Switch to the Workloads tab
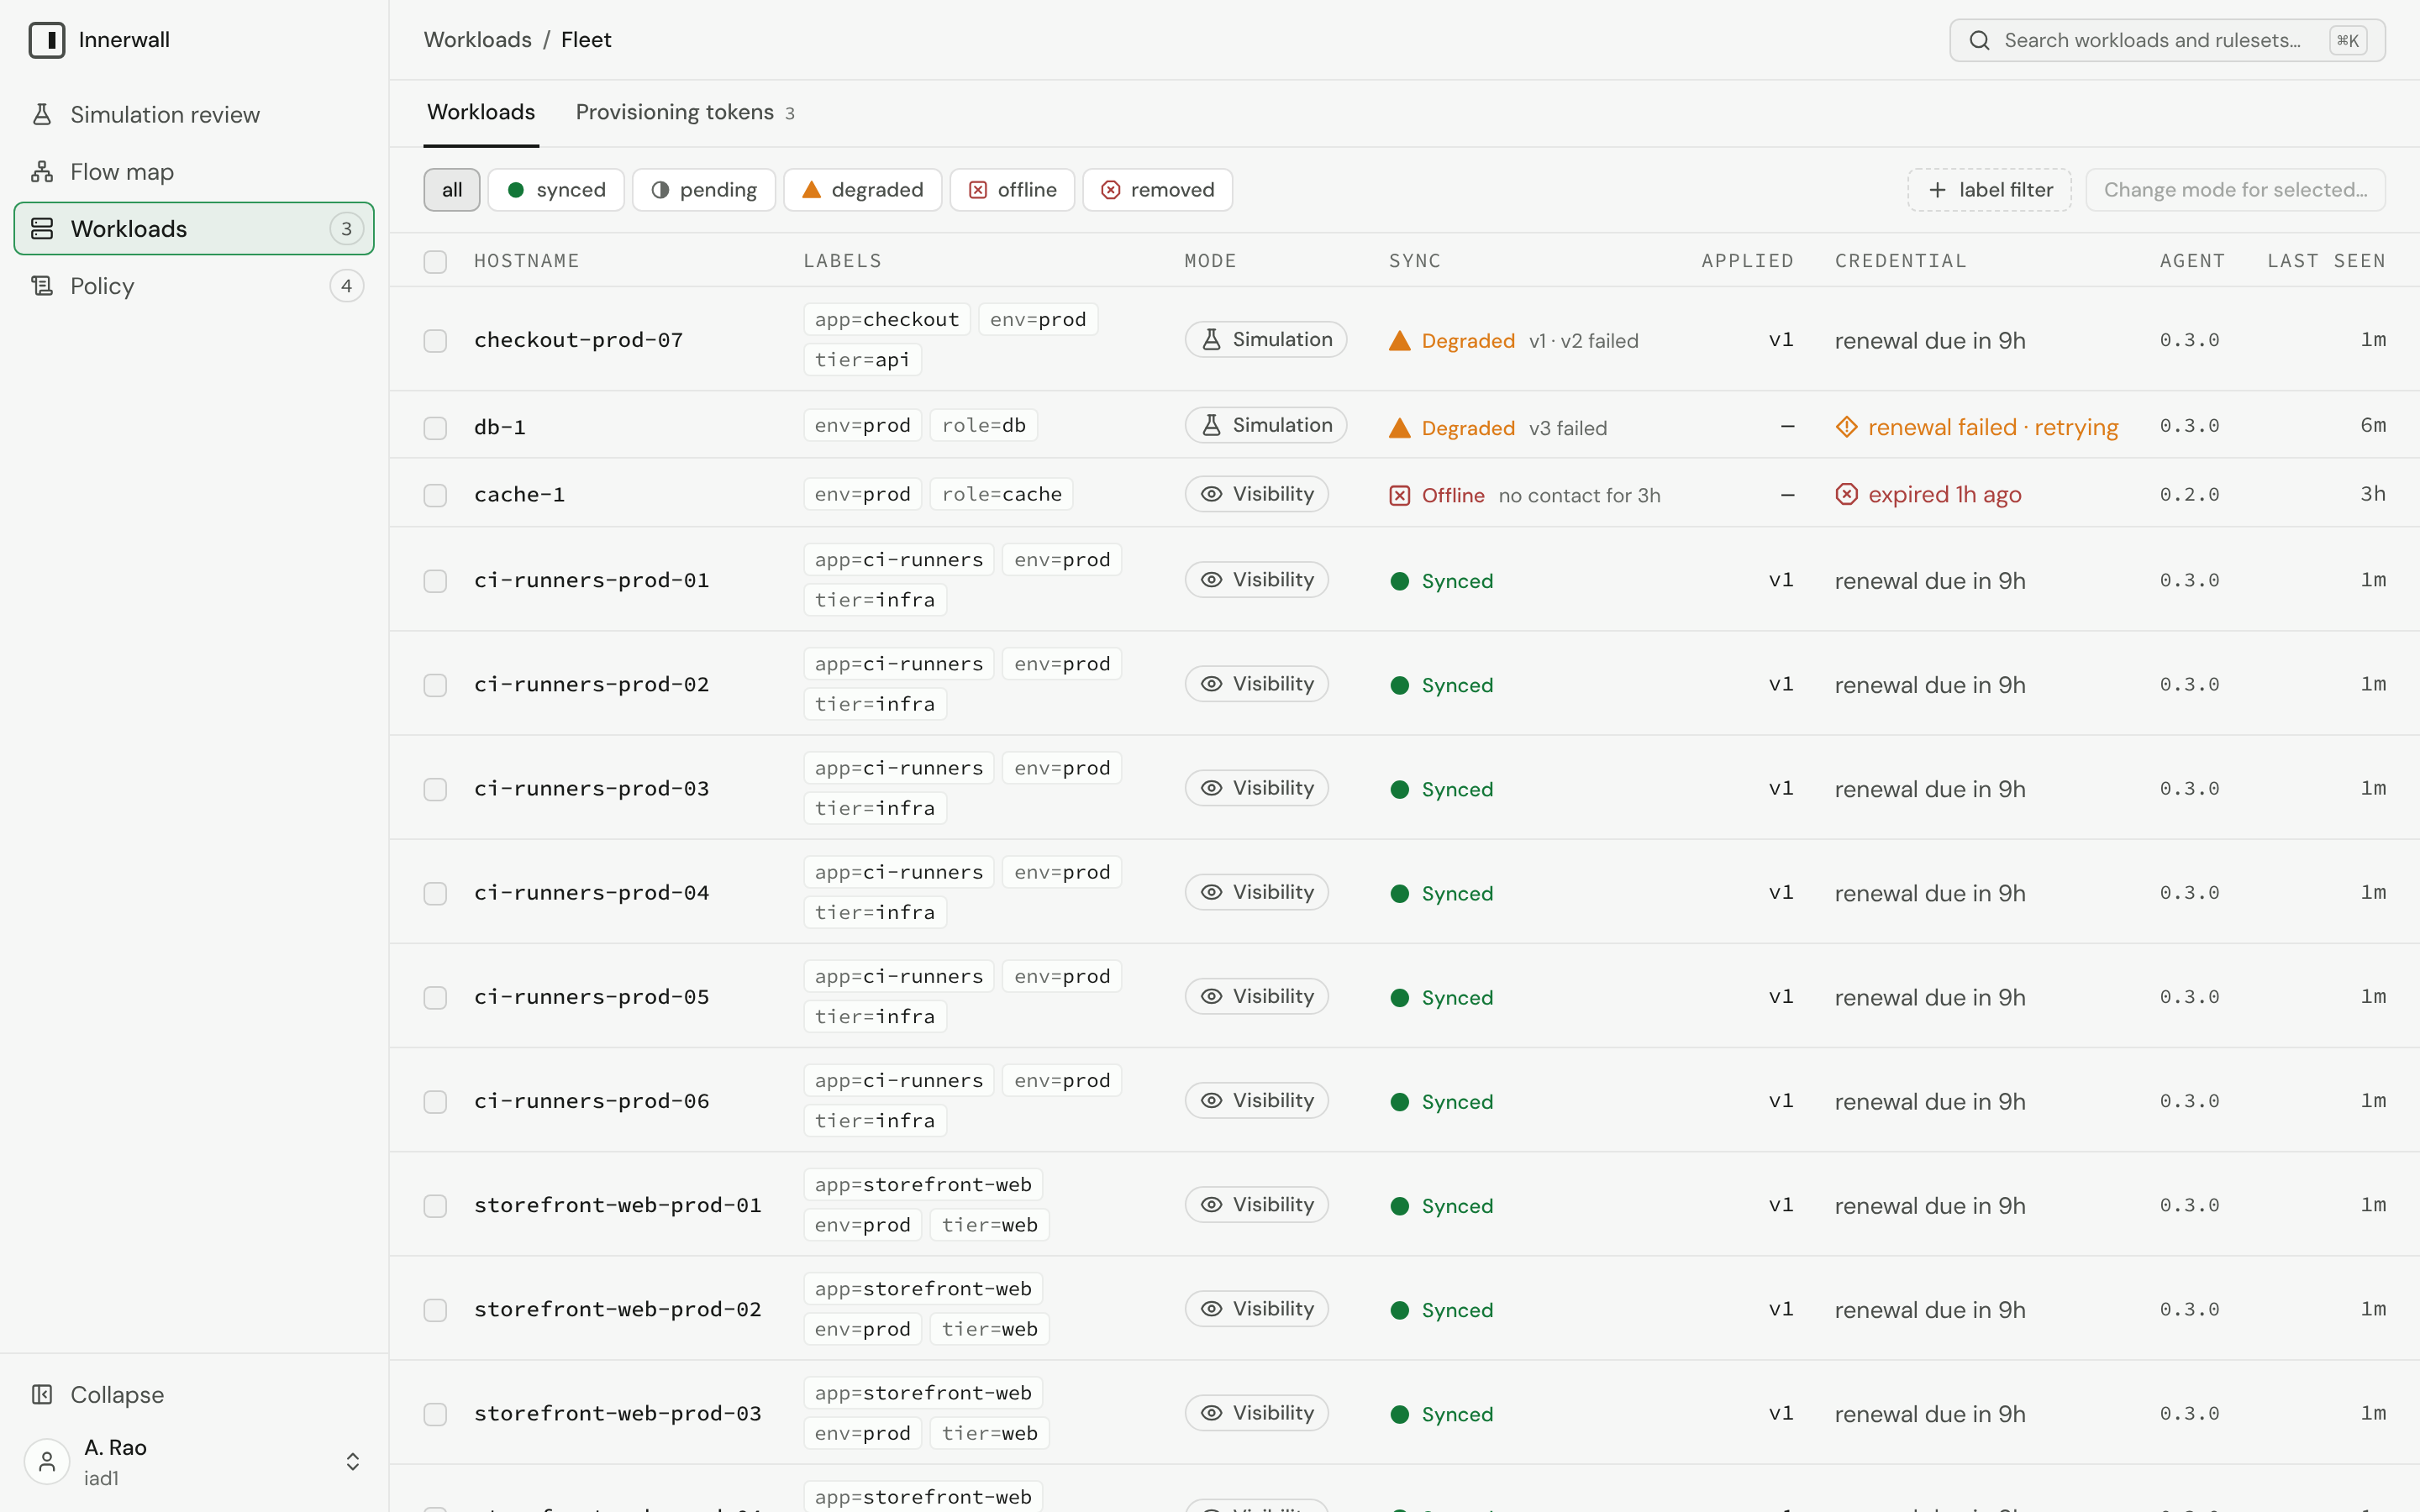The height and width of the screenshot is (1512, 2420). click(481, 112)
